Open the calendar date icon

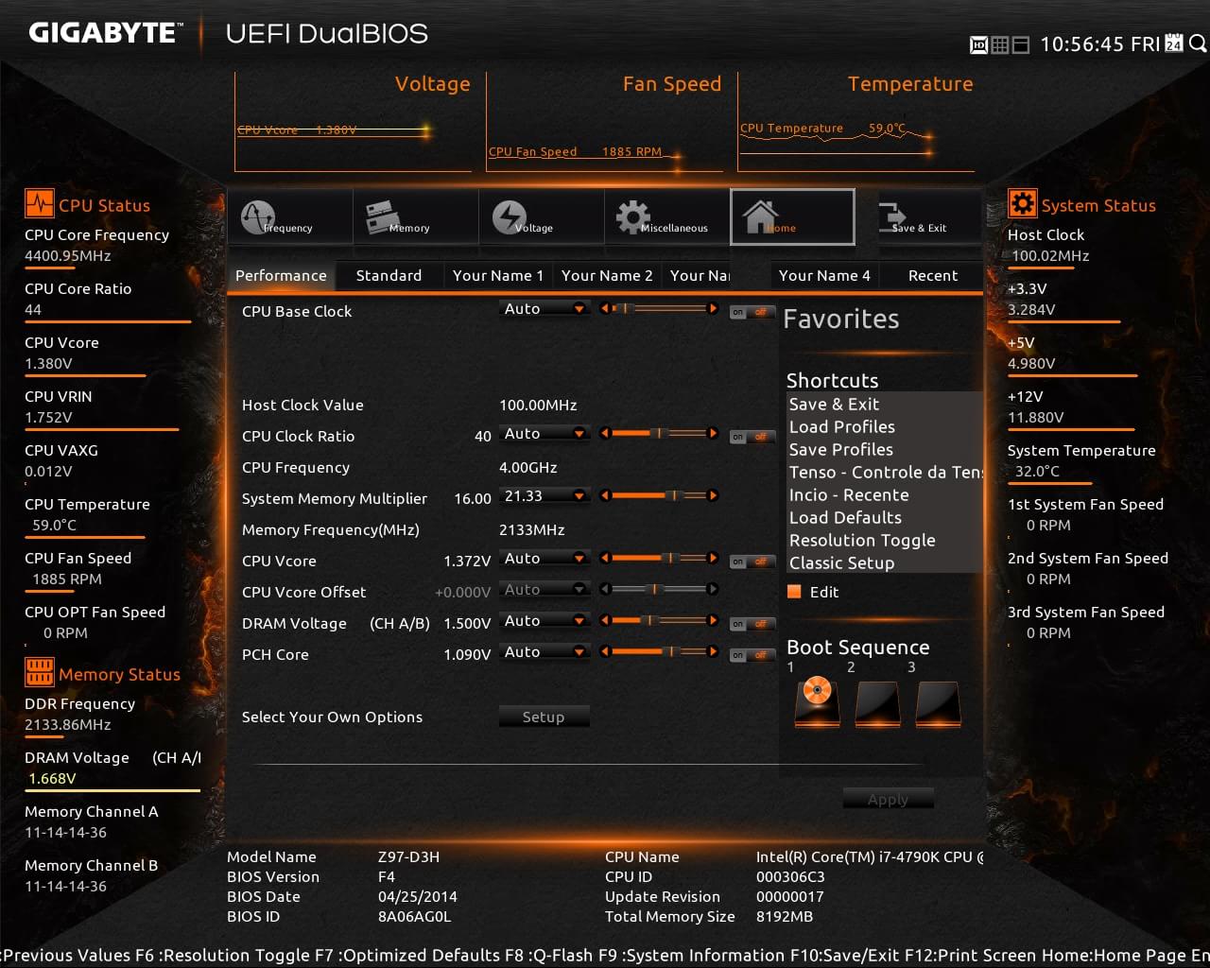(x=1174, y=43)
